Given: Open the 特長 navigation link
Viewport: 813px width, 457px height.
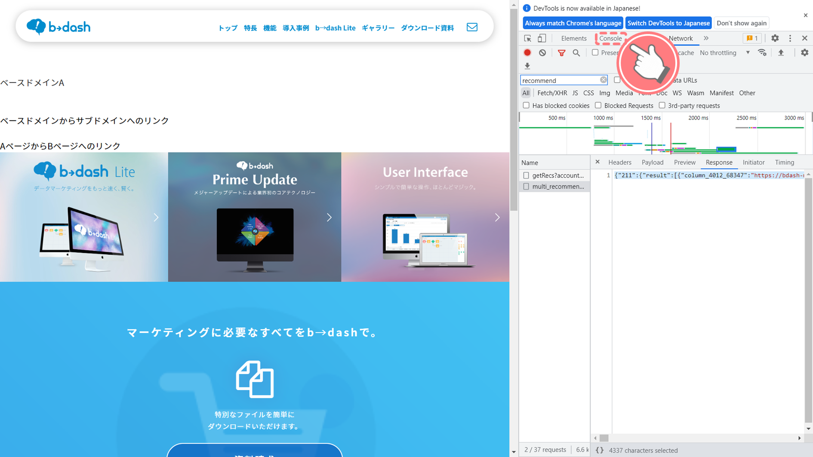Looking at the screenshot, I should 250,28.
